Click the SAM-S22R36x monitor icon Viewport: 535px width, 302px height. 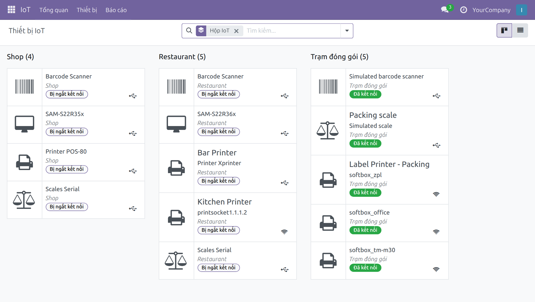176,124
